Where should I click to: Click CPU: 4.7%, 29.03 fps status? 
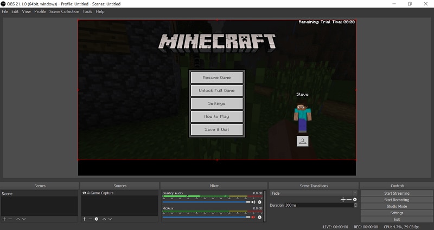pos(401,227)
